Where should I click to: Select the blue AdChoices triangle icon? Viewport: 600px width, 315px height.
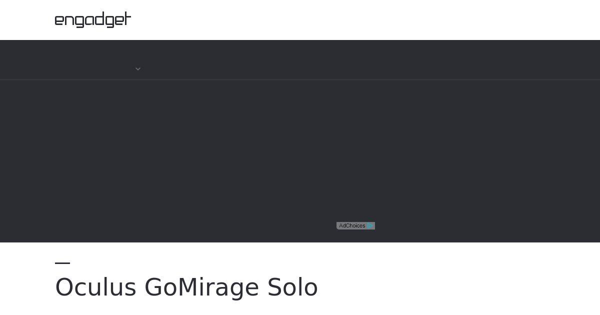(370, 226)
